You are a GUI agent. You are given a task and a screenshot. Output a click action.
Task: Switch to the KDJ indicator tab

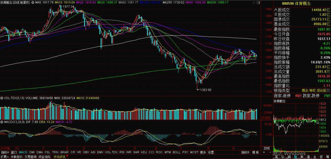[144, 152]
